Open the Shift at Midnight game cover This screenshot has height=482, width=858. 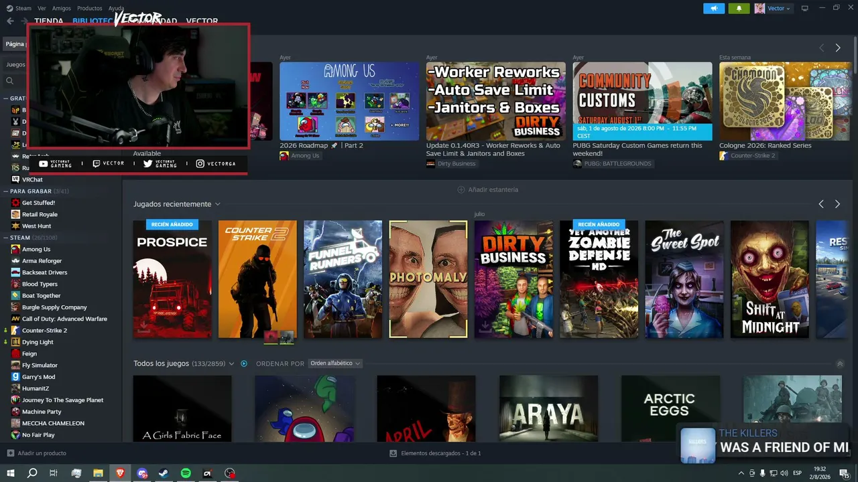pos(770,279)
